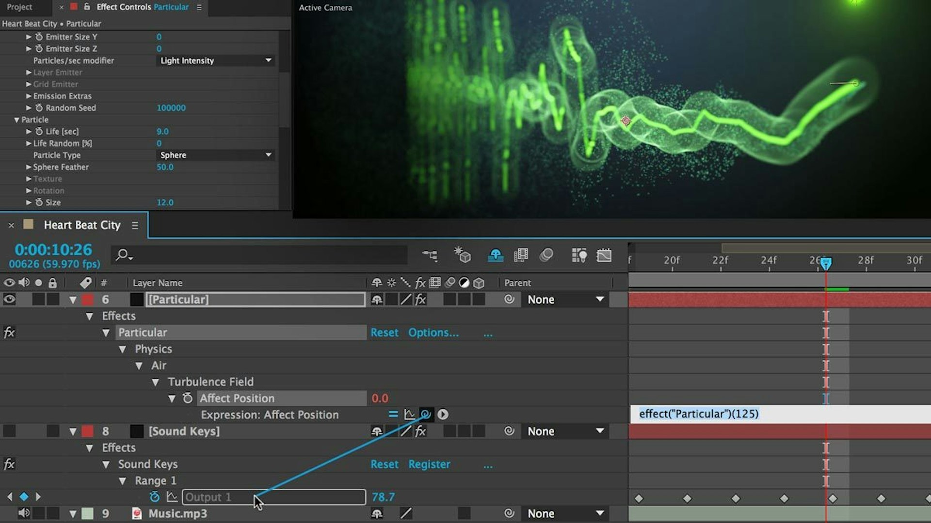
Task: Click the expression pick whip on Affect Position
Action: 425,415
